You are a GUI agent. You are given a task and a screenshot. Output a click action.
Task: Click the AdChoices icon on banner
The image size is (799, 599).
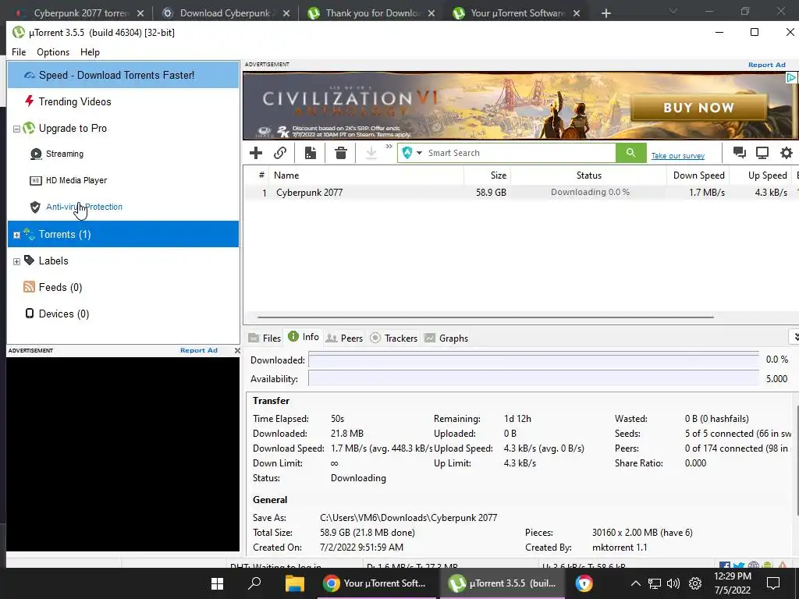pos(791,77)
